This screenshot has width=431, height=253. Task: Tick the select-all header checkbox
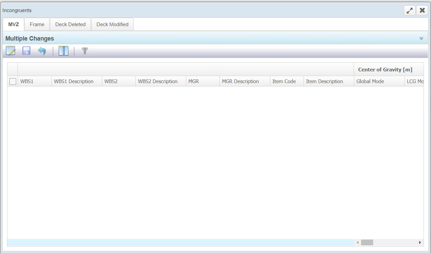(x=13, y=81)
